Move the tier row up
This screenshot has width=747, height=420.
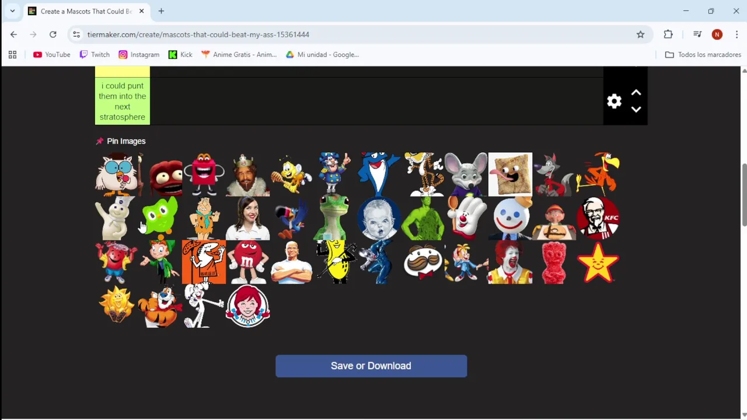pyautogui.click(x=636, y=93)
